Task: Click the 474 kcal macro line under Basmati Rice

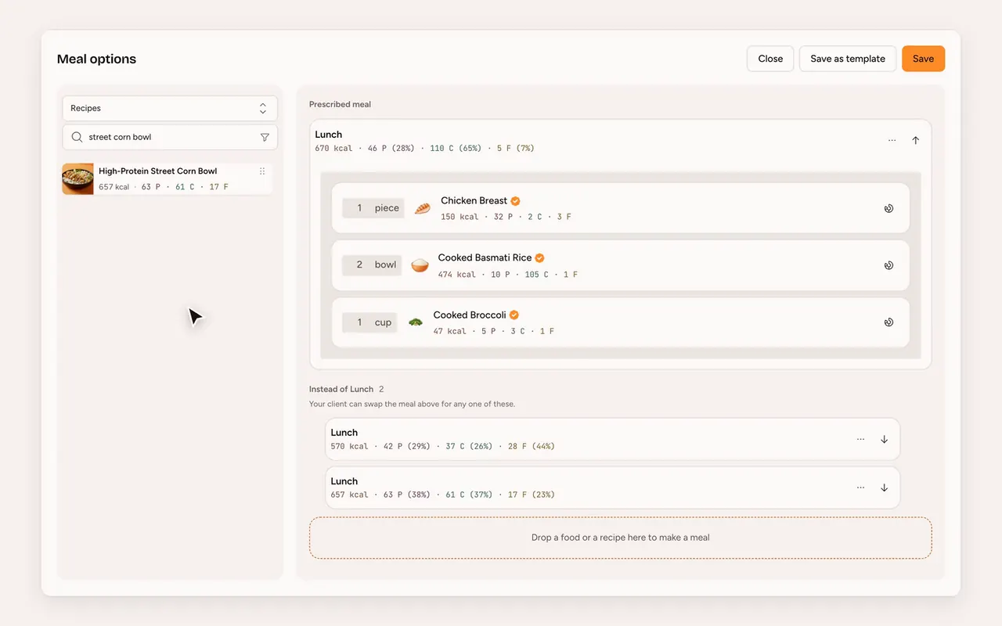Action: click(x=508, y=275)
